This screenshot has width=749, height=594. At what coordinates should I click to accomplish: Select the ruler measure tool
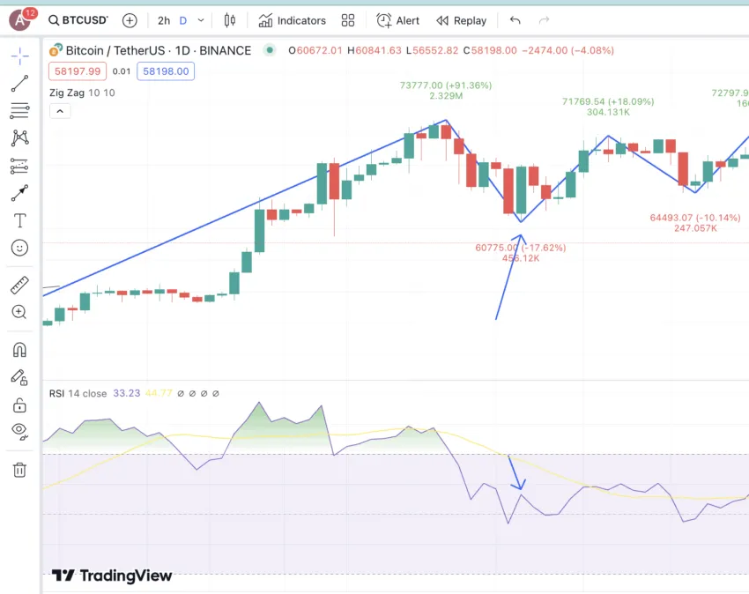(19, 286)
